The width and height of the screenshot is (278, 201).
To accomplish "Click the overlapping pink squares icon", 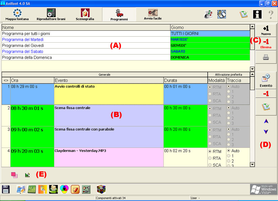I will point(14,175).
